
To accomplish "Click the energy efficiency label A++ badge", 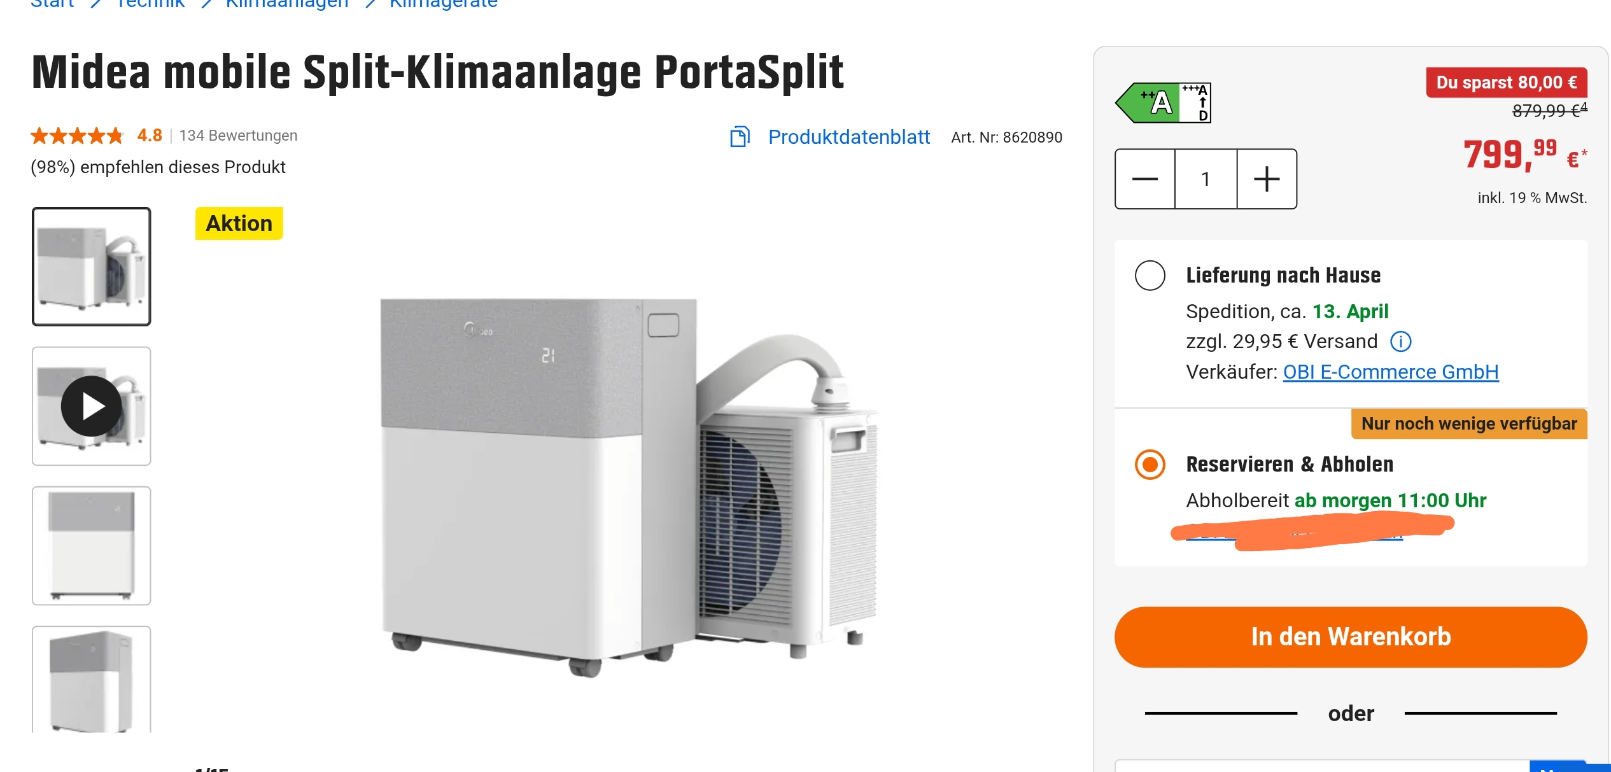I will (1163, 102).
